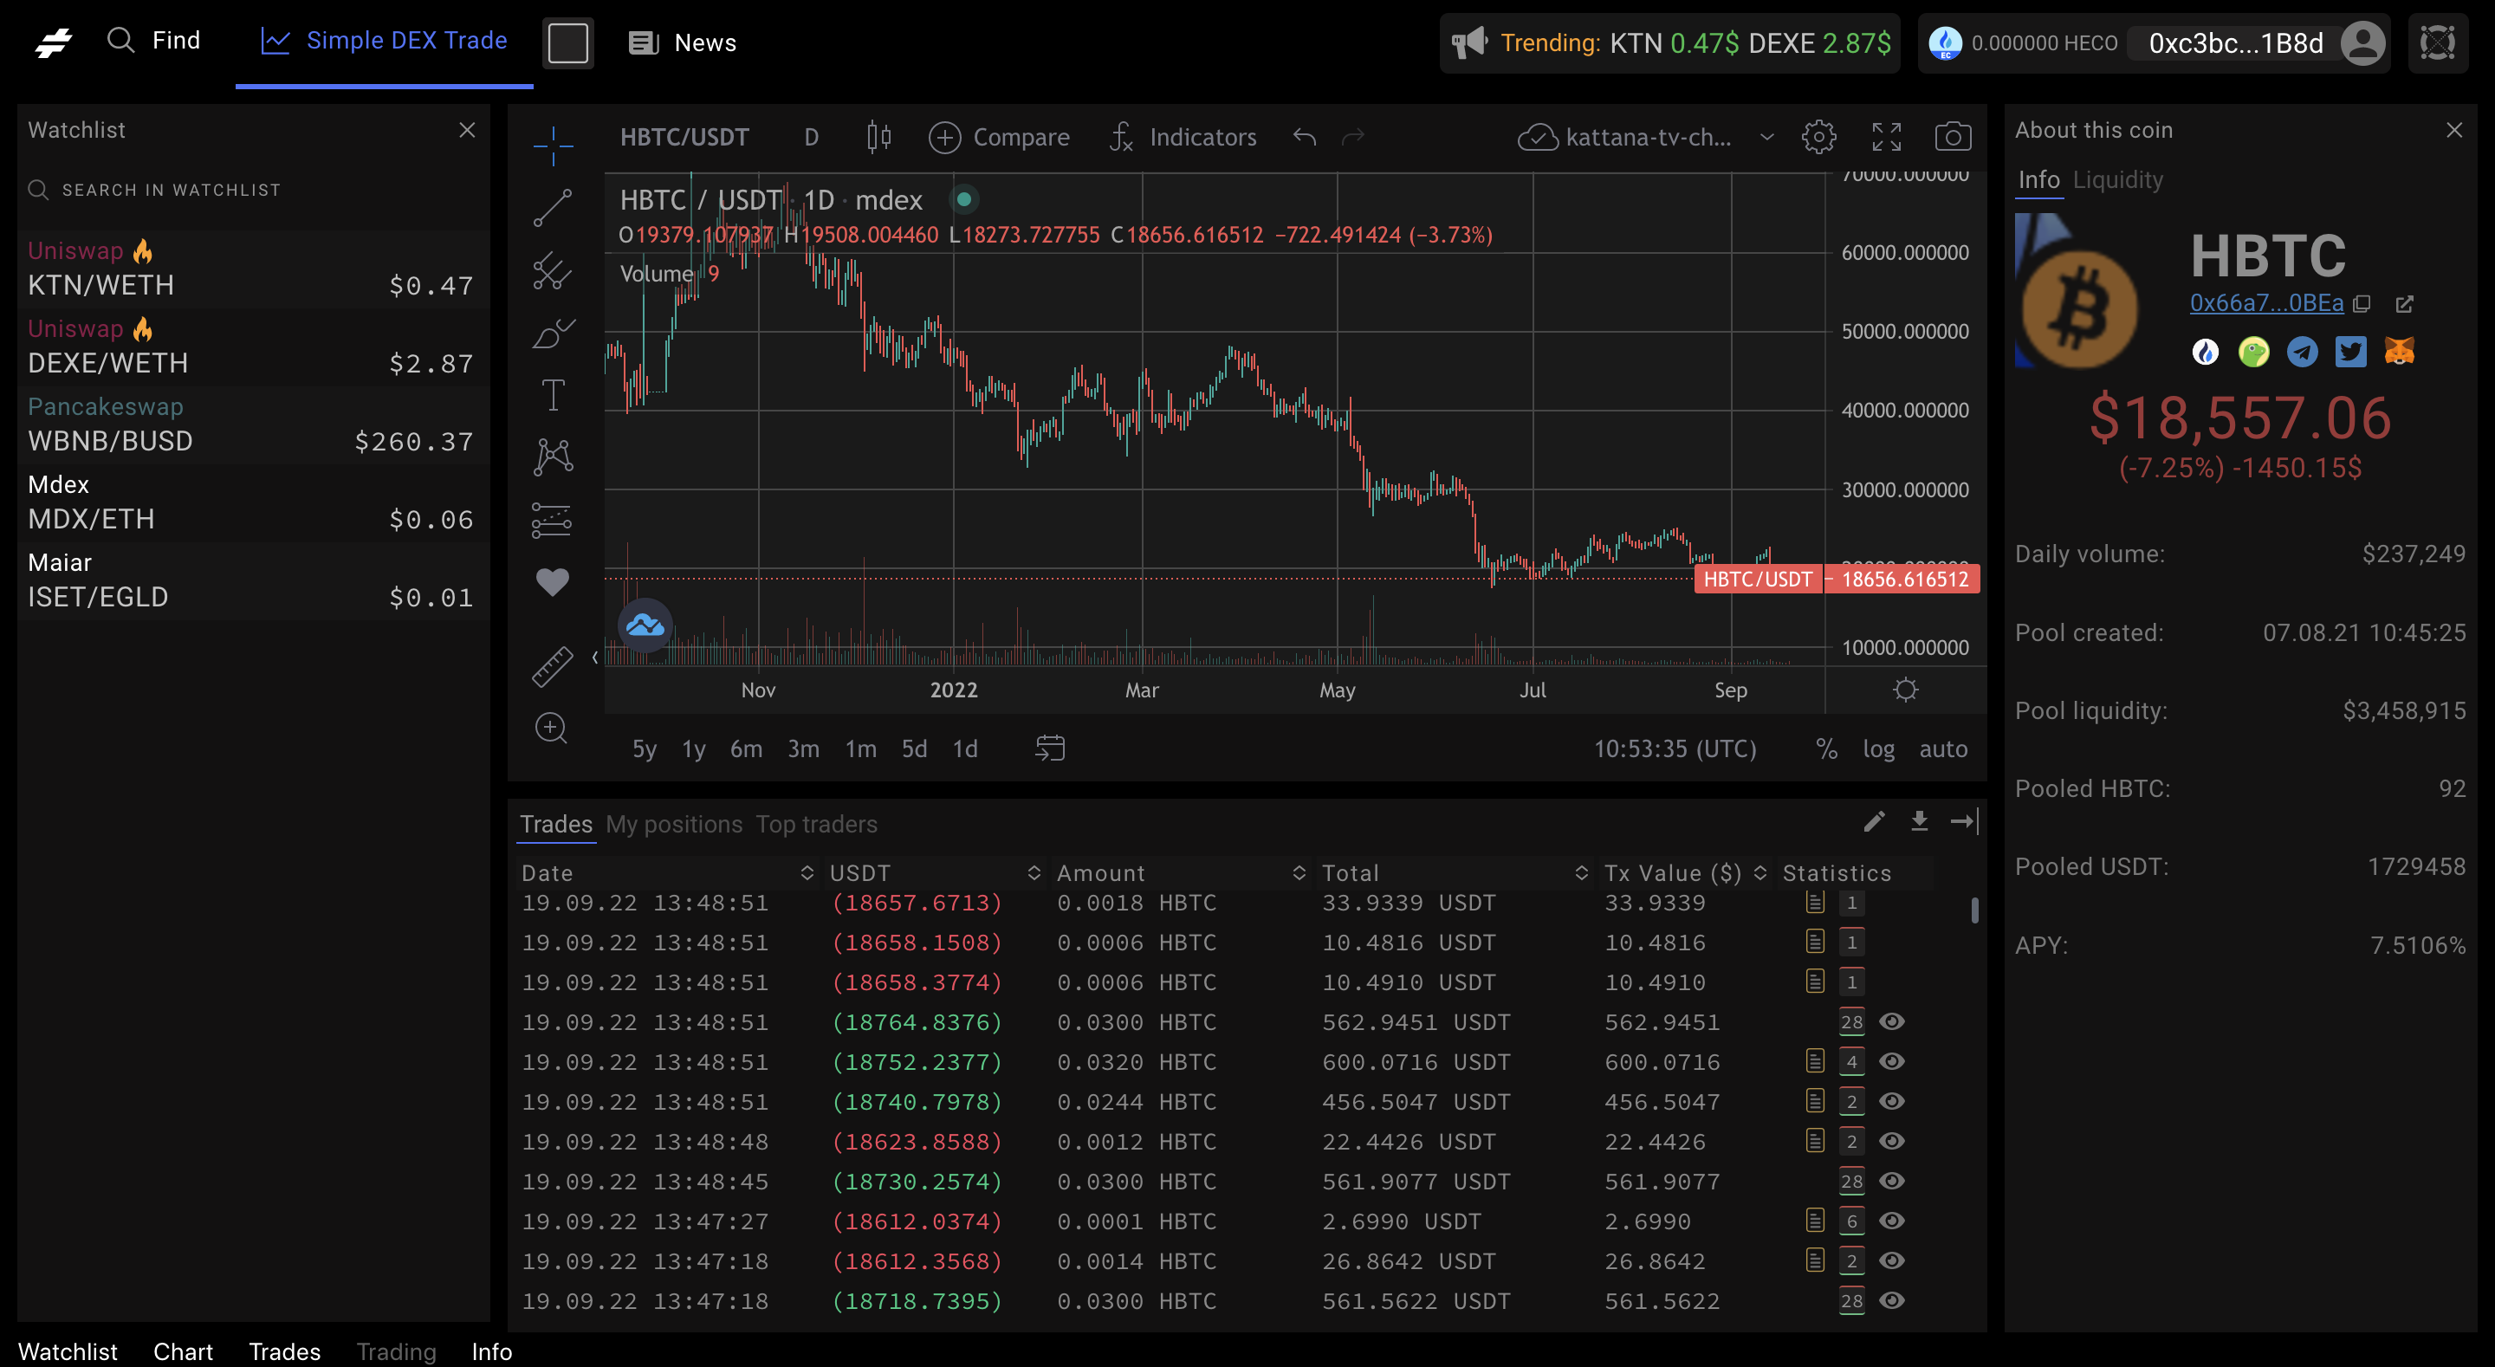Open chart settings gear icon

click(1818, 138)
